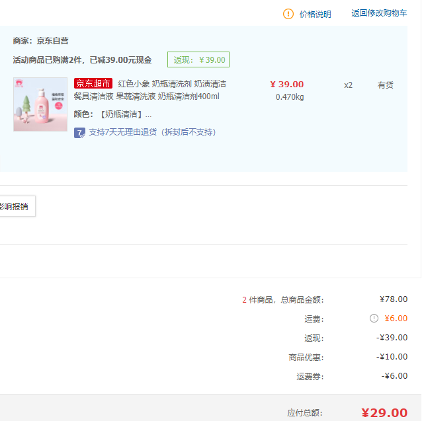Image resolution: width=424 pixels, height=421 pixels.
Task: Click the ¥29.00 total payable amount
Action: [384, 413]
